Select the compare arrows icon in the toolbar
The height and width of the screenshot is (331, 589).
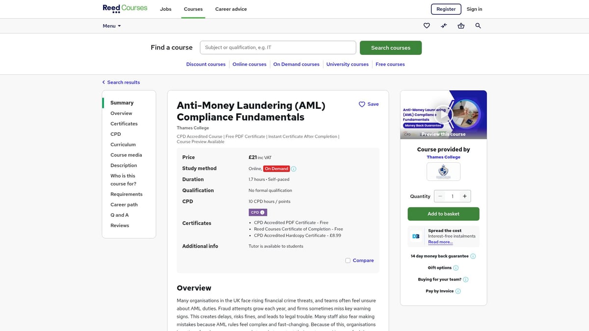[x=444, y=25]
